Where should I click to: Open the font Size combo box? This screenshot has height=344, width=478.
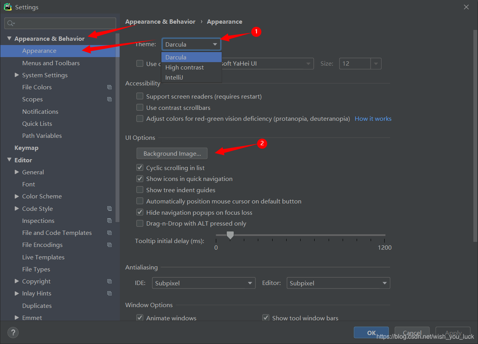pyautogui.click(x=360, y=64)
